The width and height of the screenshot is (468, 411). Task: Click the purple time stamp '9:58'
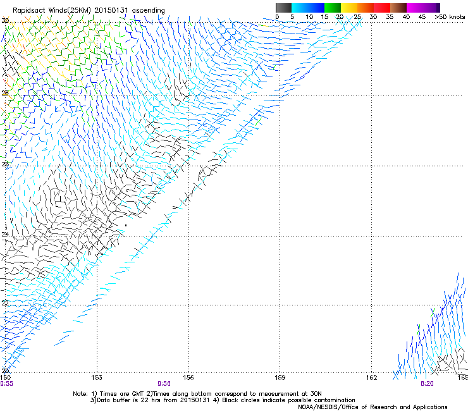click(x=164, y=384)
